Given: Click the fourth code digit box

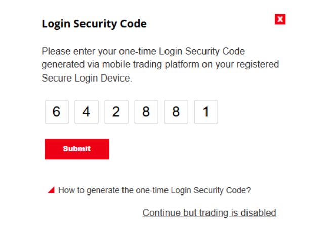Looking at the screenshot, I should tap(146, 112).
